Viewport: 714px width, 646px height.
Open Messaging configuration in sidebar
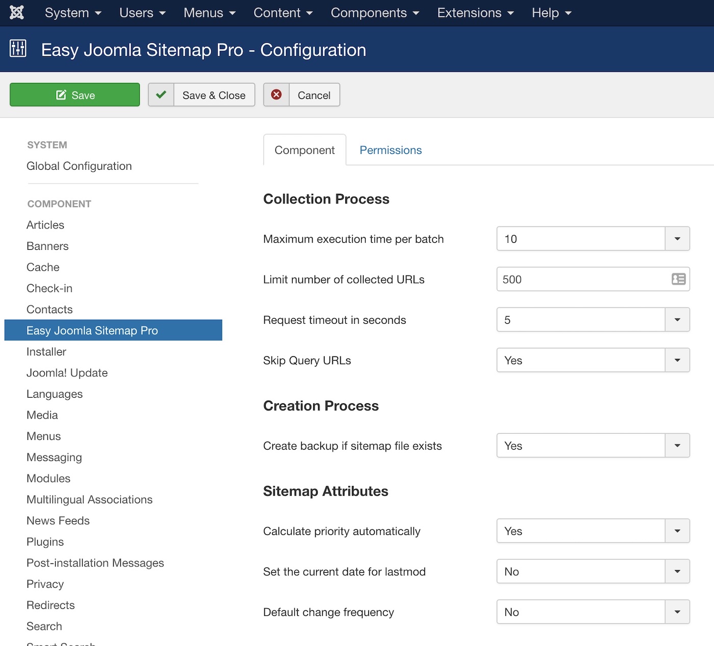(x=54, y=457)
